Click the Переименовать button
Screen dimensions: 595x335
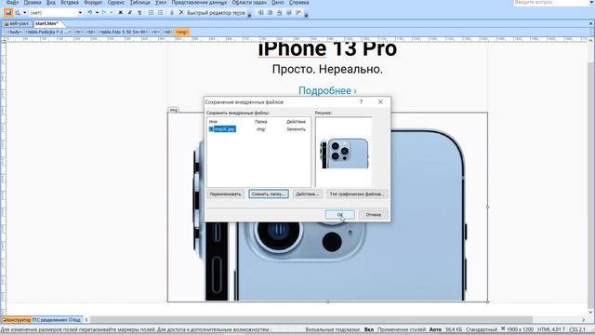click(x=225, y=194)
